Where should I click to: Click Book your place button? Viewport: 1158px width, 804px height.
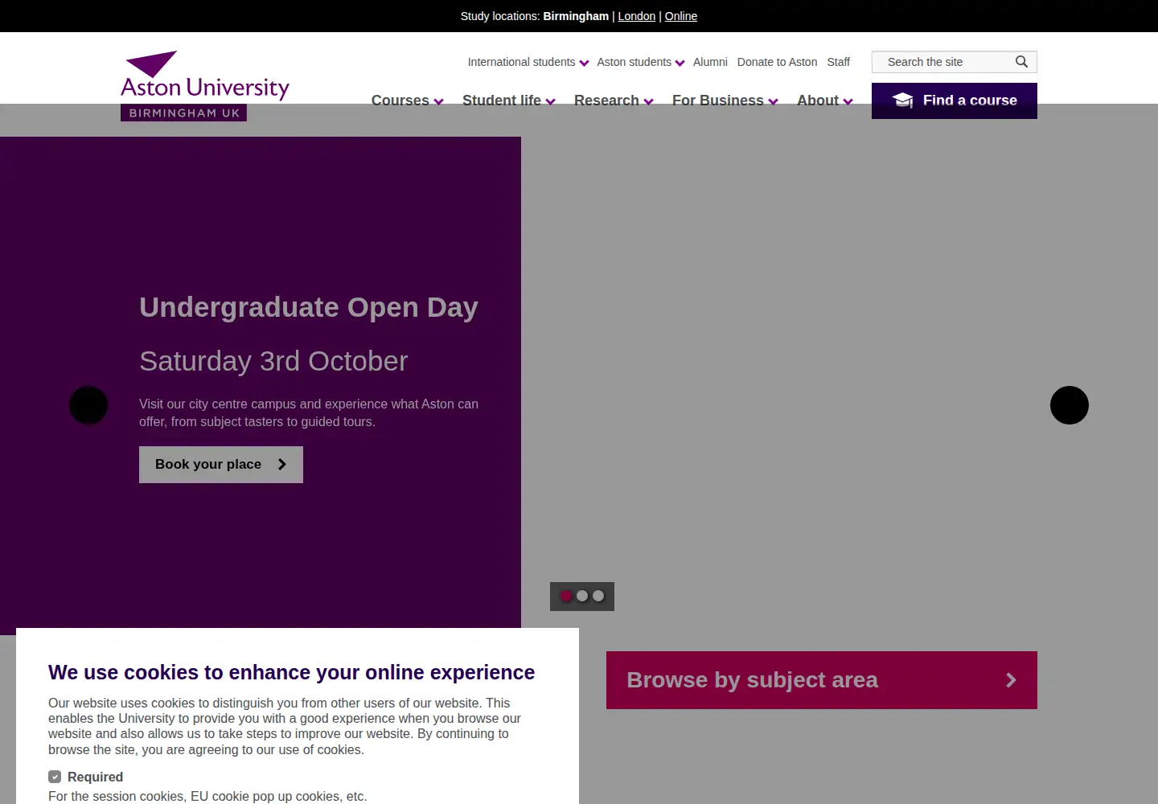coord(221,465)
